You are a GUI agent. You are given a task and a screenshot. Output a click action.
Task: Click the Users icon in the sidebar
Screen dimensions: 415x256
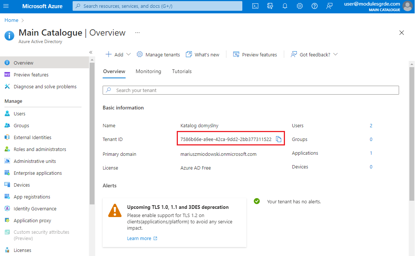[7, 114]
